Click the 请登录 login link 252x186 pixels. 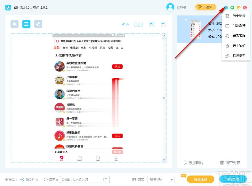[182, 8]
